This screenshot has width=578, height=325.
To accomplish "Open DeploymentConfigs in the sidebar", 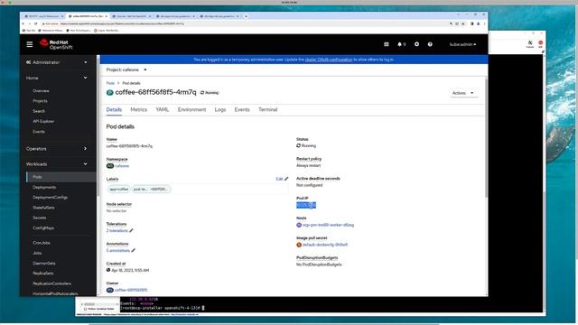I will 51,197.
